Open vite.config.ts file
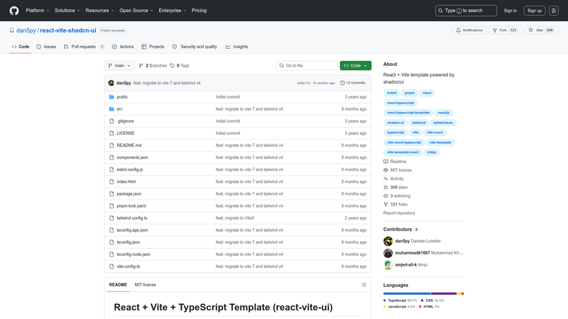 point(129,267)
